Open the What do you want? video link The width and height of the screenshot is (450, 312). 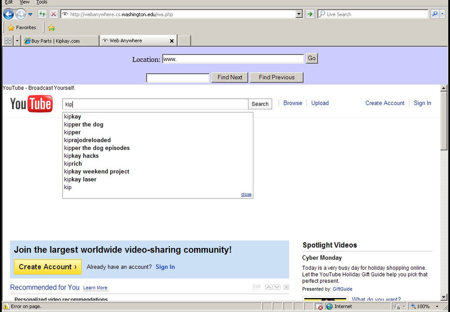(x=376, y=299)
